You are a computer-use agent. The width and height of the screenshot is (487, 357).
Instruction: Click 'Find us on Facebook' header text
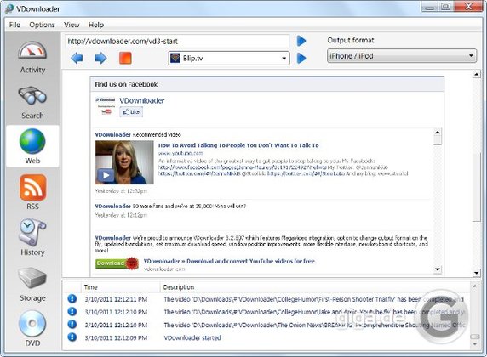pyautogui.click(x=126, y=84)
